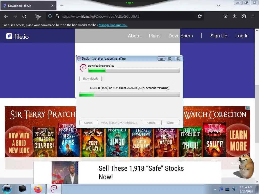Click the installer's Close button
The width and height of the screenshot is (259, 194).
170,123
